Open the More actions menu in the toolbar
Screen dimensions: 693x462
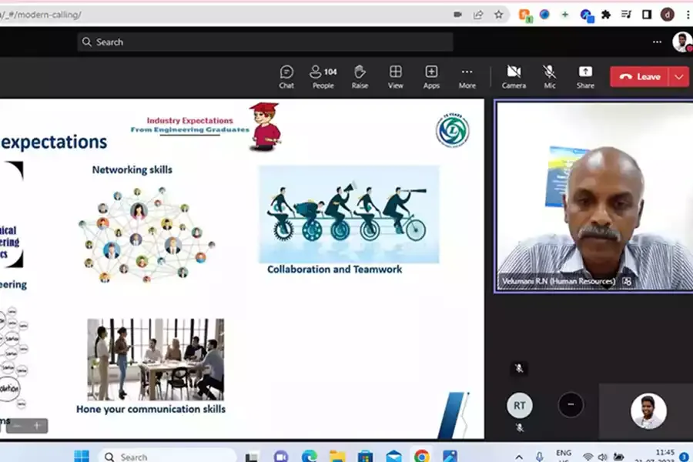467,75
